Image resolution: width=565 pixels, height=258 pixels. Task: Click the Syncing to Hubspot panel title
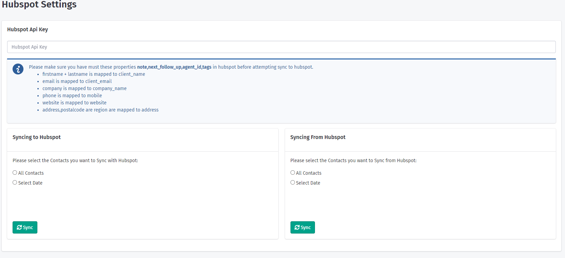[37, 137]
